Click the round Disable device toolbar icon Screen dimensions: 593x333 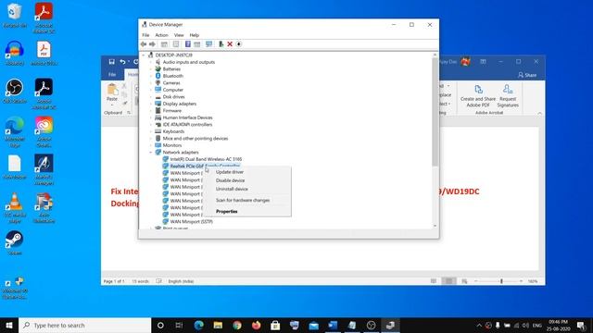[x=239, y=44]
